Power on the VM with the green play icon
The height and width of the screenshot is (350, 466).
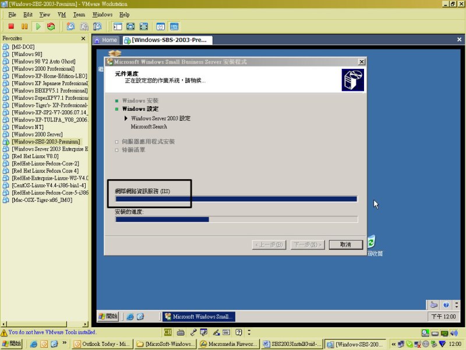click(38, 26)
